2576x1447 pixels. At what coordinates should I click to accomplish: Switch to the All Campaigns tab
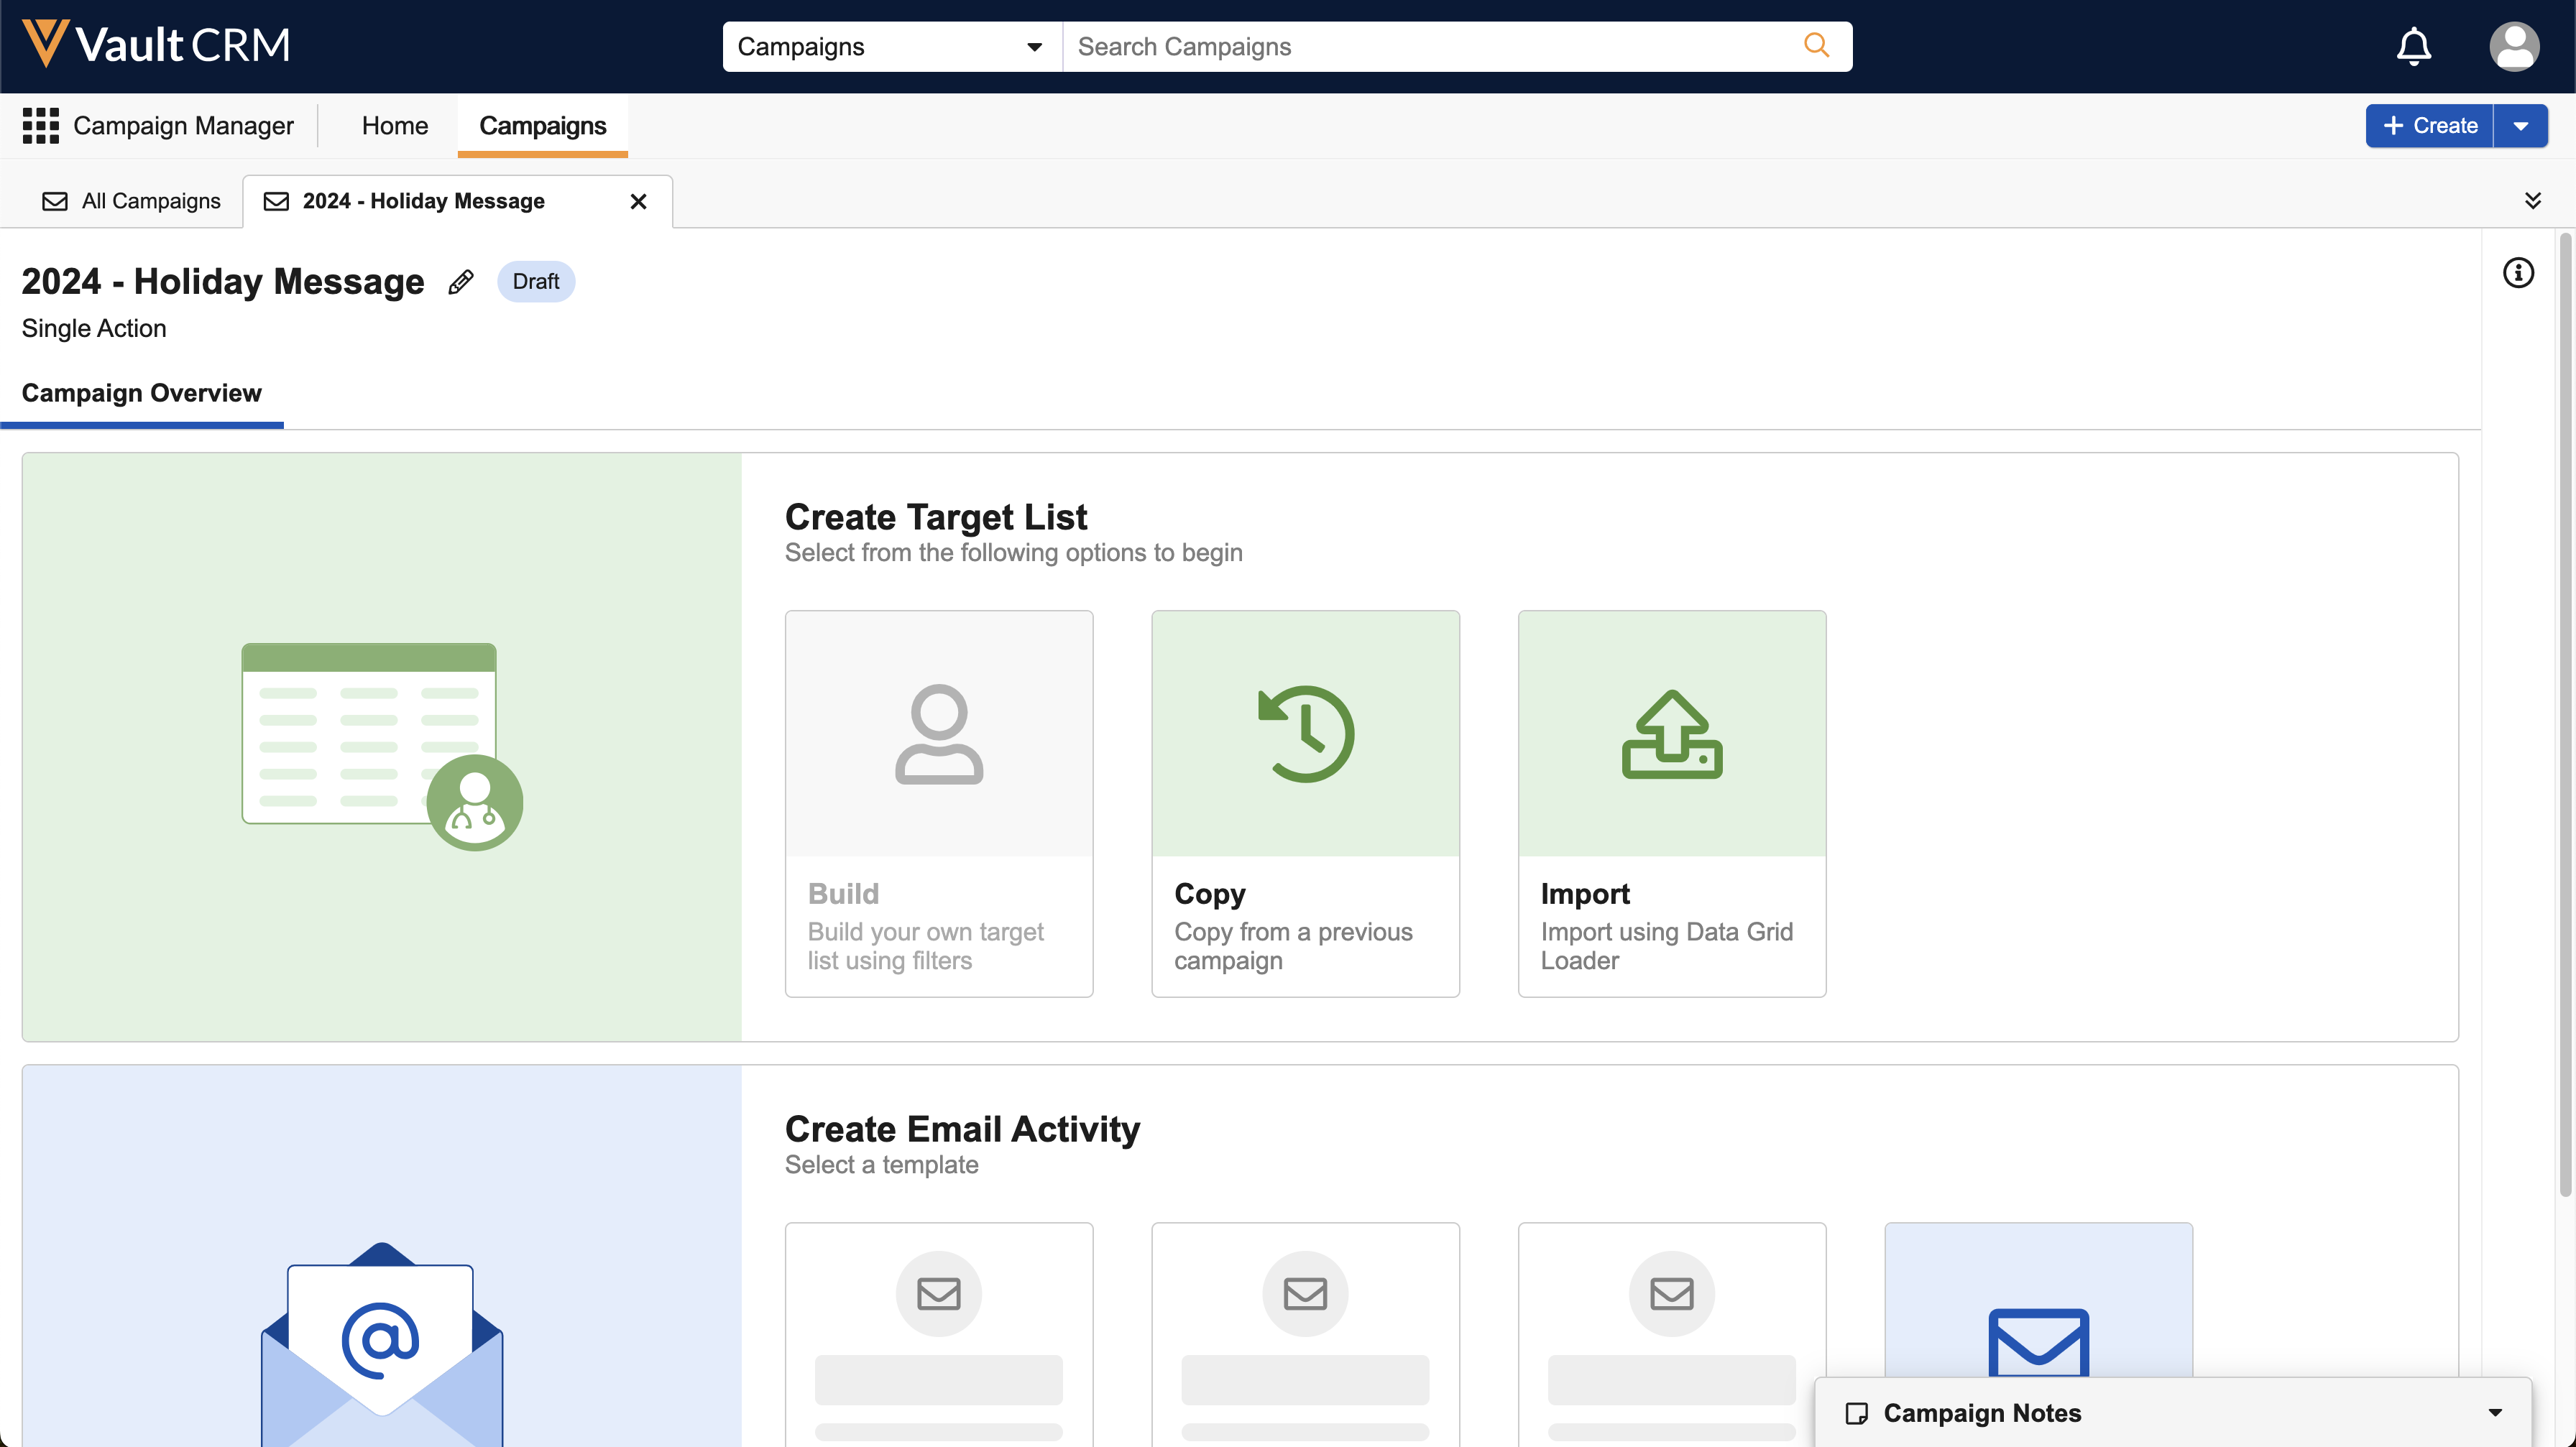coord(131,201)
